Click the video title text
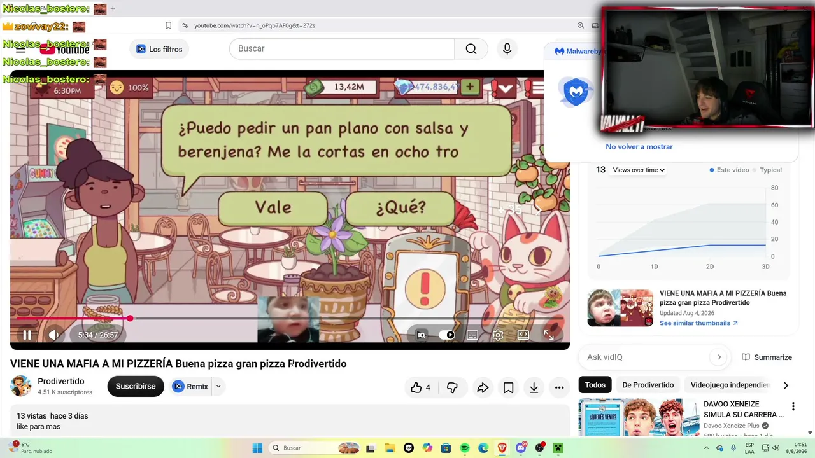The image size is (815, 458). (178, 364)
